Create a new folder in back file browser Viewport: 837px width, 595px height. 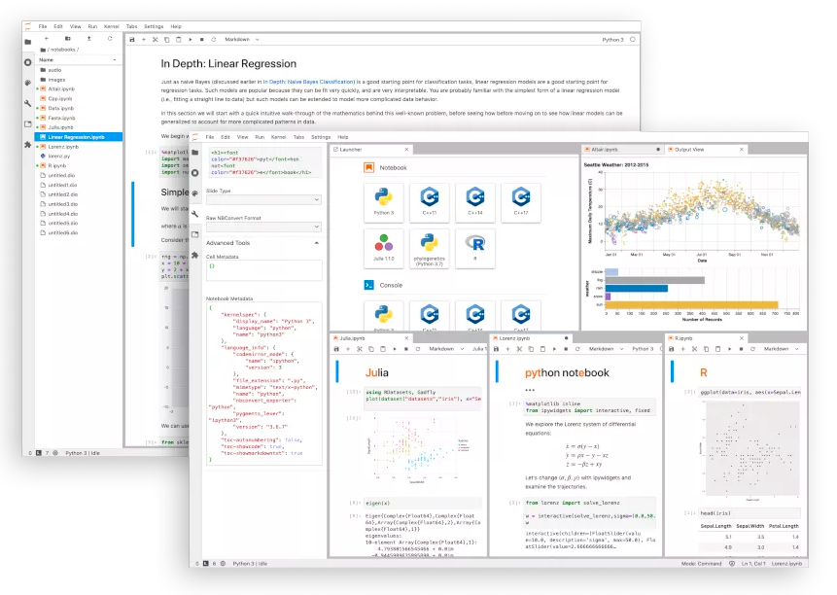[68, 39]
